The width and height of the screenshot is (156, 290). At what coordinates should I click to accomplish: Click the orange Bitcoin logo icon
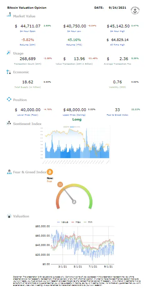pos(50,172)
